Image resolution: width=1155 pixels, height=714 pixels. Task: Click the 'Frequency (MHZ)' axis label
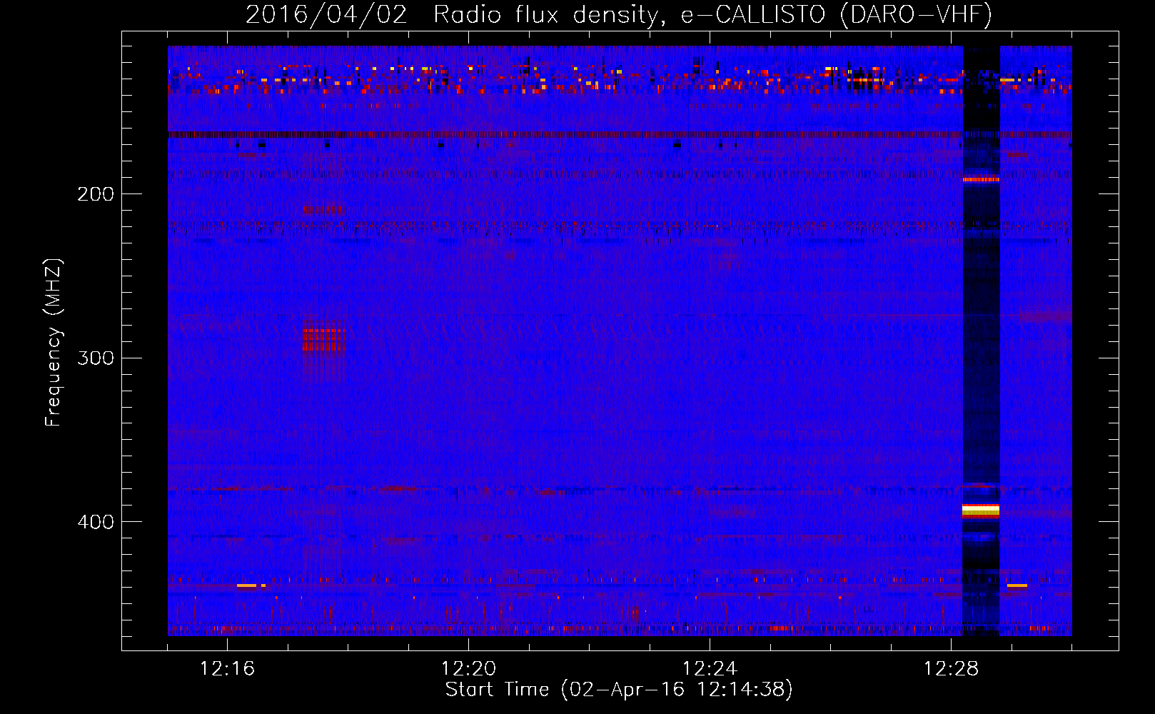click(x=54, y=343)
